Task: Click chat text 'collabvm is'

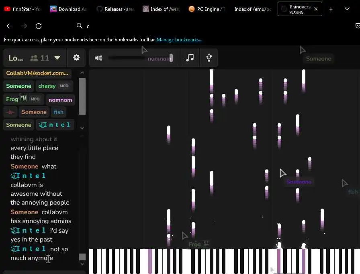Action: [27, 185]
